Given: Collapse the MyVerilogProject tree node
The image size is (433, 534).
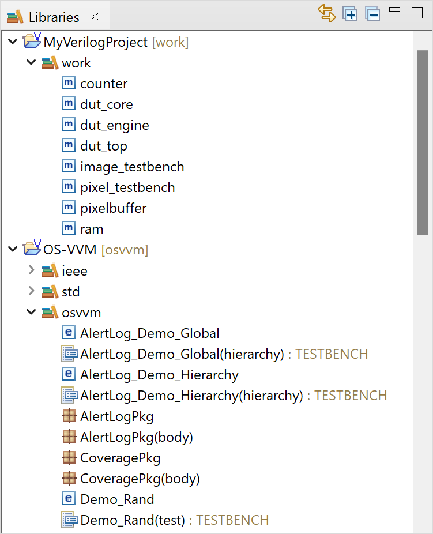Looking at the screenshot, I should coord(13,42).
